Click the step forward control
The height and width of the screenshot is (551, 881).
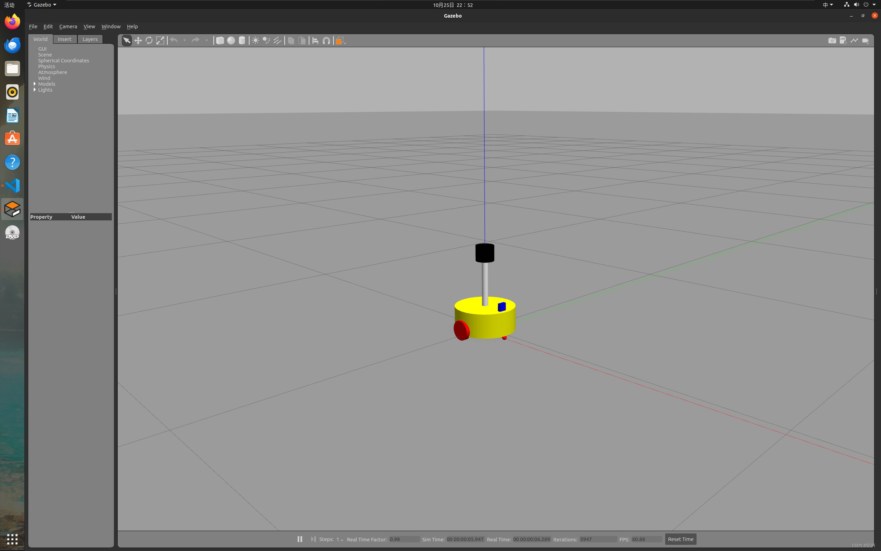click(x=313, y=539)
